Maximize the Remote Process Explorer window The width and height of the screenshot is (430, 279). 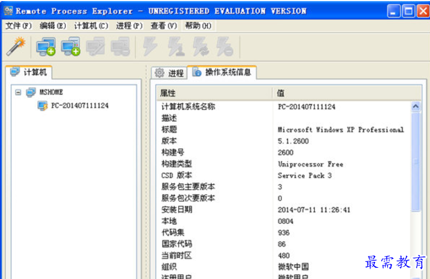pos(408,11)
